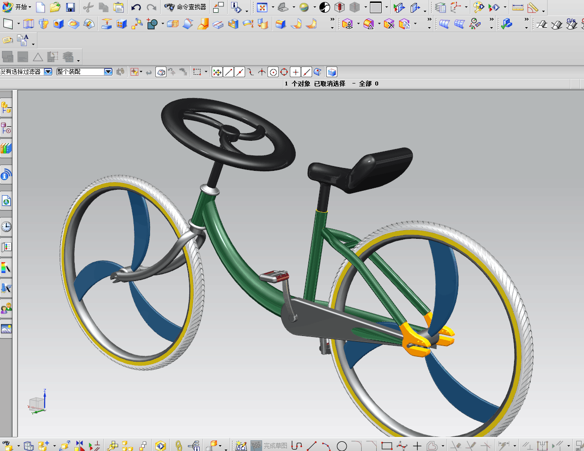Open the Assembly Navigator in the sidebar

tap(6, 107)
